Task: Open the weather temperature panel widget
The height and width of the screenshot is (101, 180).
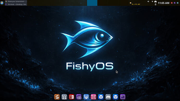Action: pos(135,4)
